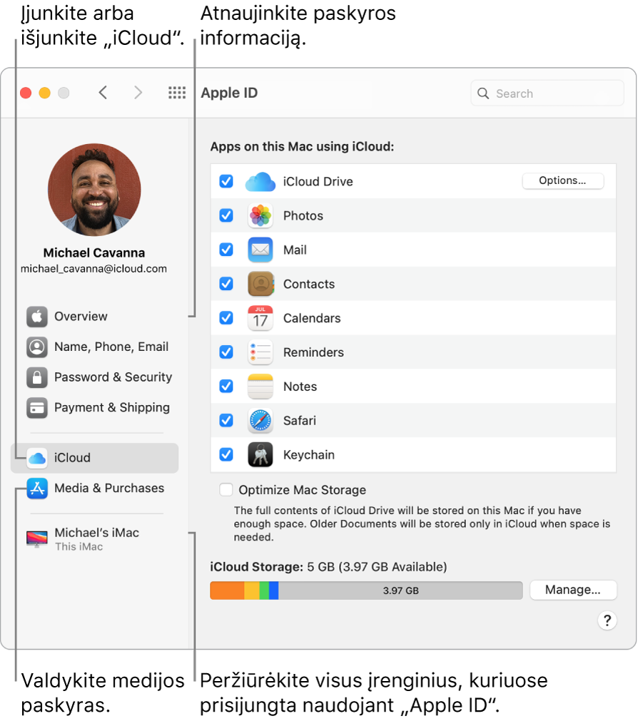Click in the Search field
The height and width of the screenshot is (721, 638).
[547, 93]
